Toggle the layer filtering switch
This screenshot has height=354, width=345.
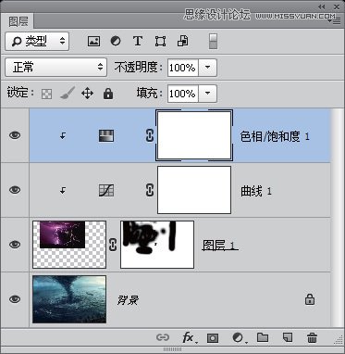tap(213, 42)
